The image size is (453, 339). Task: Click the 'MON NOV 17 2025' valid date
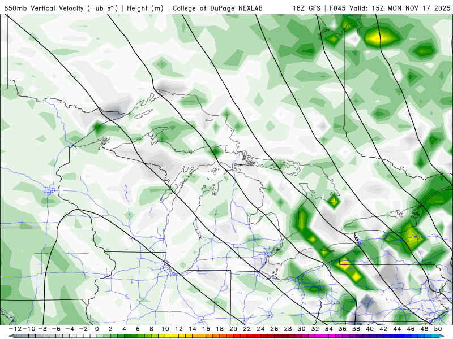coord(419,8)
